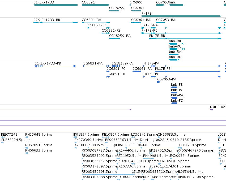Click the CG18259-RA transcript

(114, 38)
